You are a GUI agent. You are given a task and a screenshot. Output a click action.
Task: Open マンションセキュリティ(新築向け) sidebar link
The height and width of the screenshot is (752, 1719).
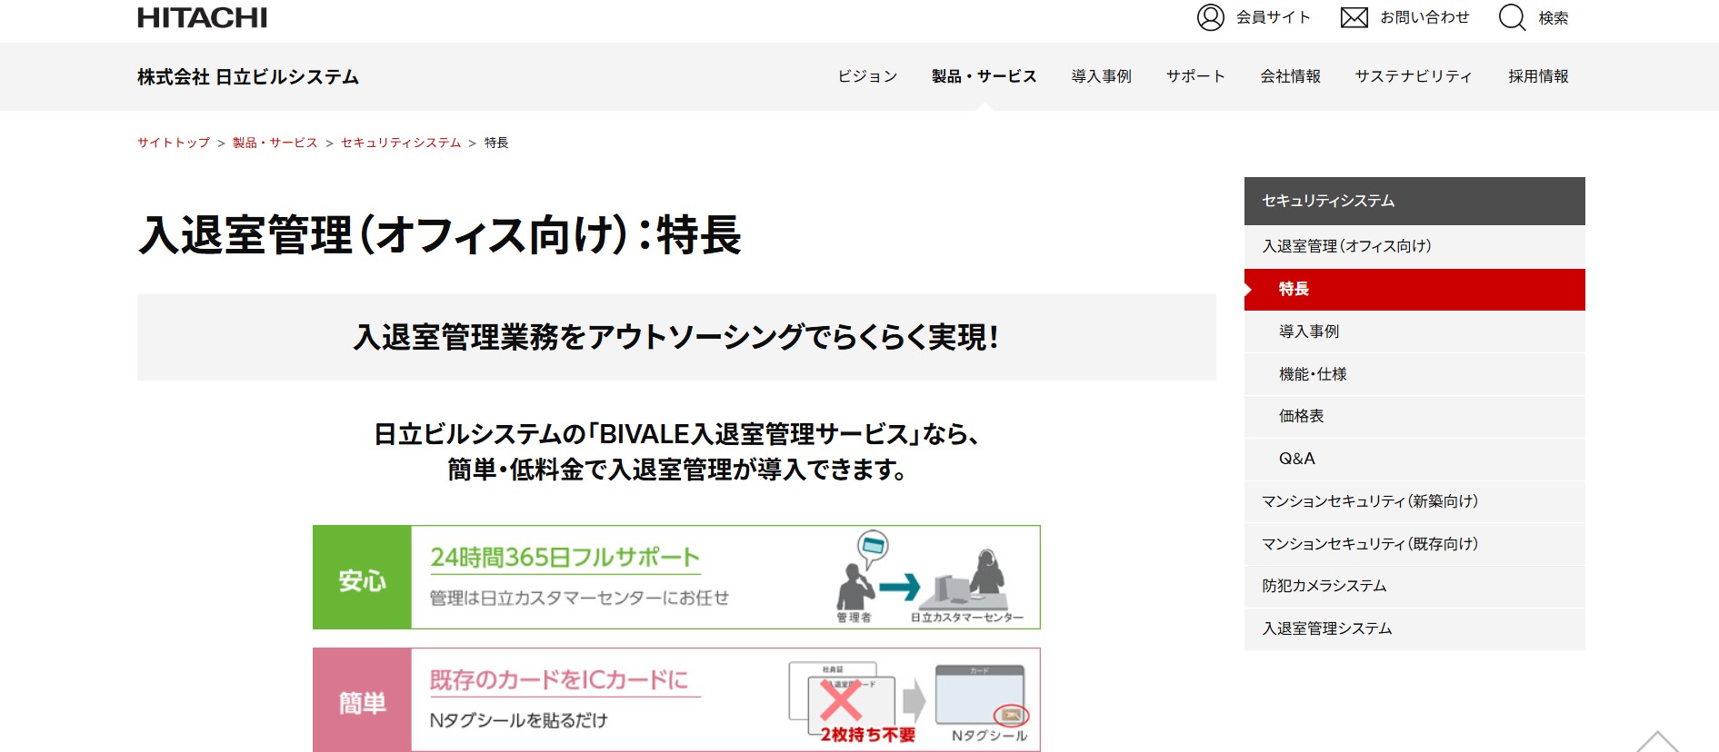[x=1414, y=501]
